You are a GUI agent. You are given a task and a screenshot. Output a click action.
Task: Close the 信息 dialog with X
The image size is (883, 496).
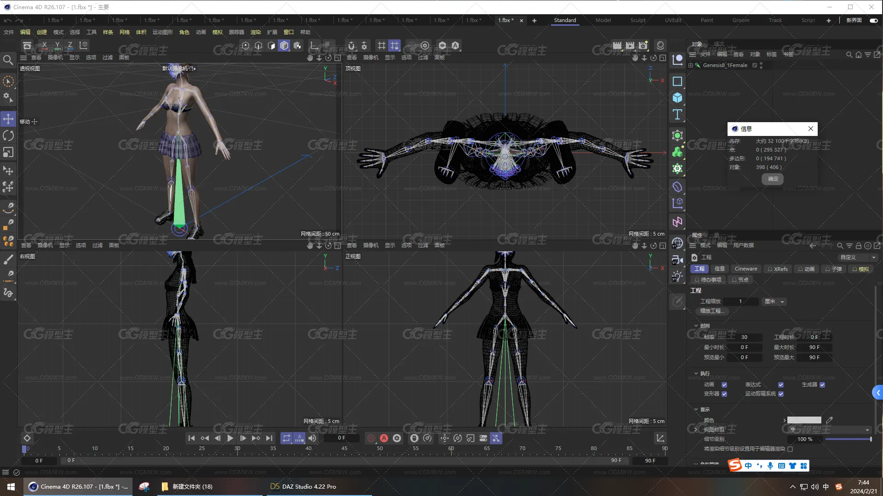(x=811, y=129)
